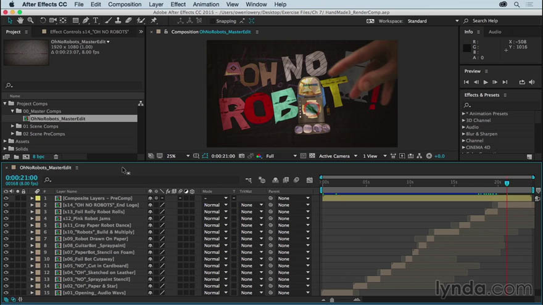Image resolution: width=543 pixels, height=305 pixels.
Task: Switch to the Audio panel tab
Action: [494, 31]
